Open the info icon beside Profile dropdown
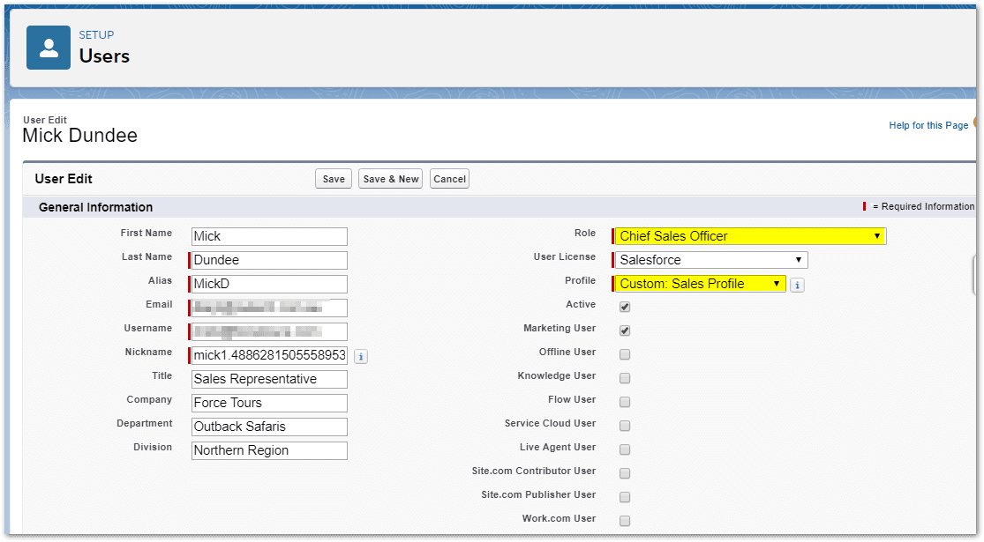 pyautogui.click(x=797, y=285)
